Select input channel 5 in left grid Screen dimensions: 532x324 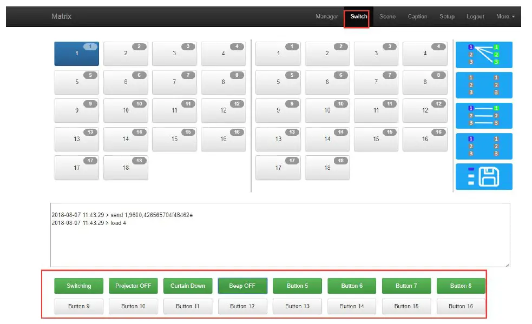pyautogui.click(x=77, y=82)
